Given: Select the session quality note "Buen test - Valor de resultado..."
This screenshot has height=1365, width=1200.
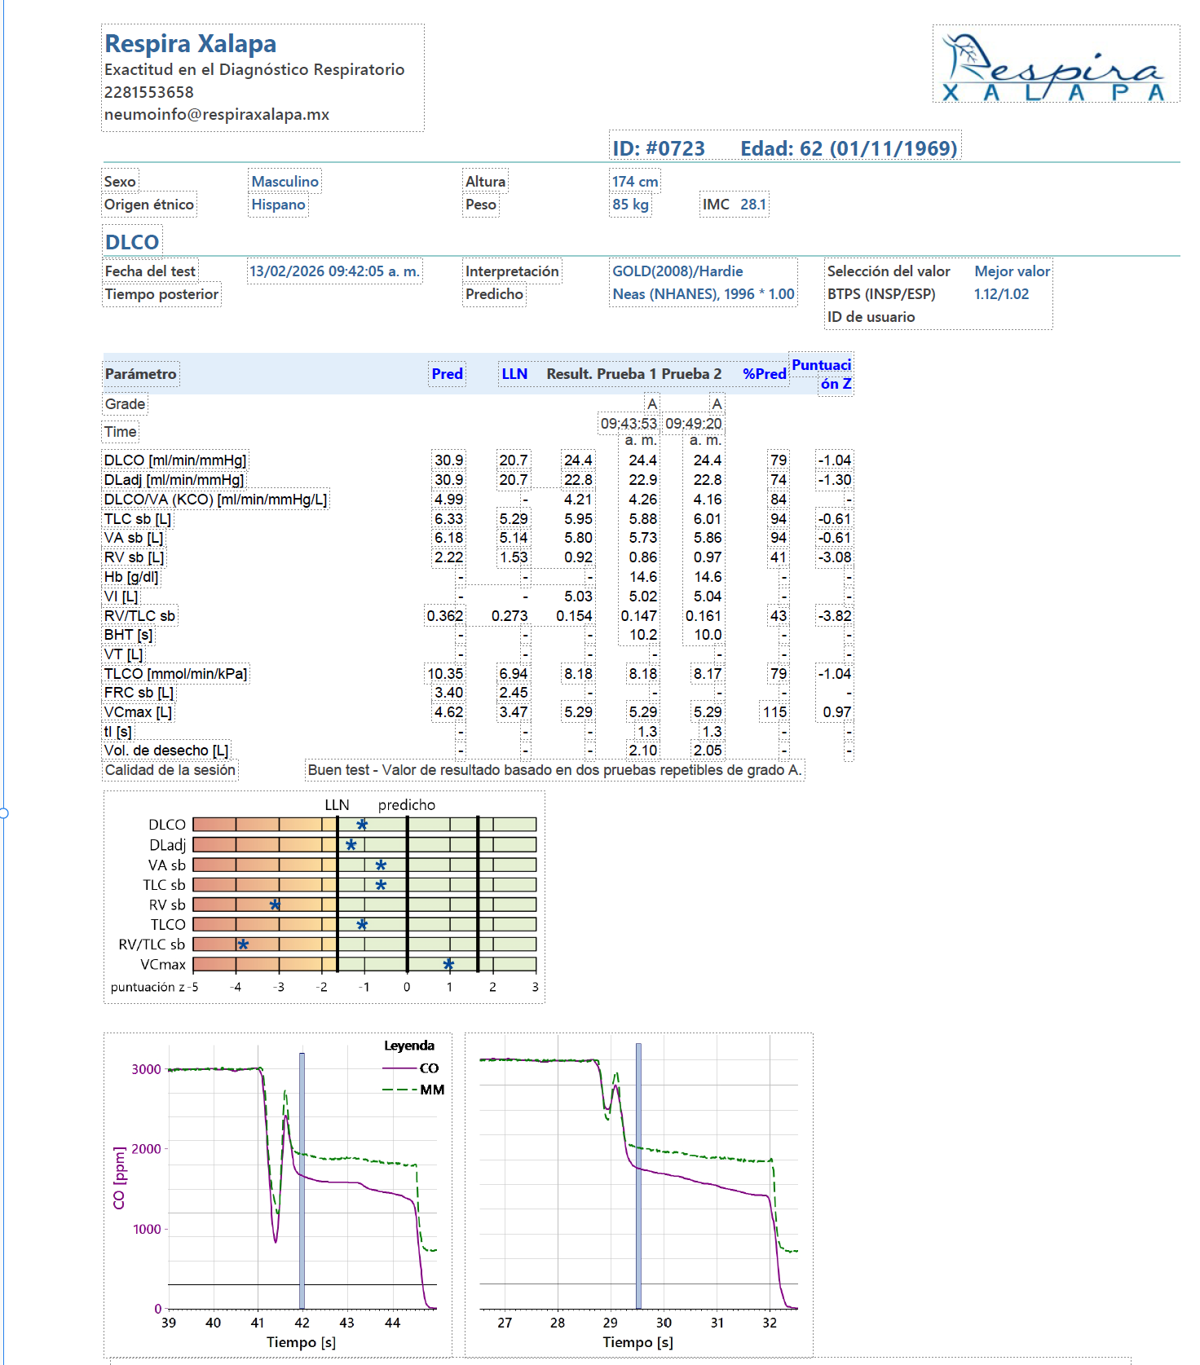Looking at the screenshot, I should tap(554, 770).
